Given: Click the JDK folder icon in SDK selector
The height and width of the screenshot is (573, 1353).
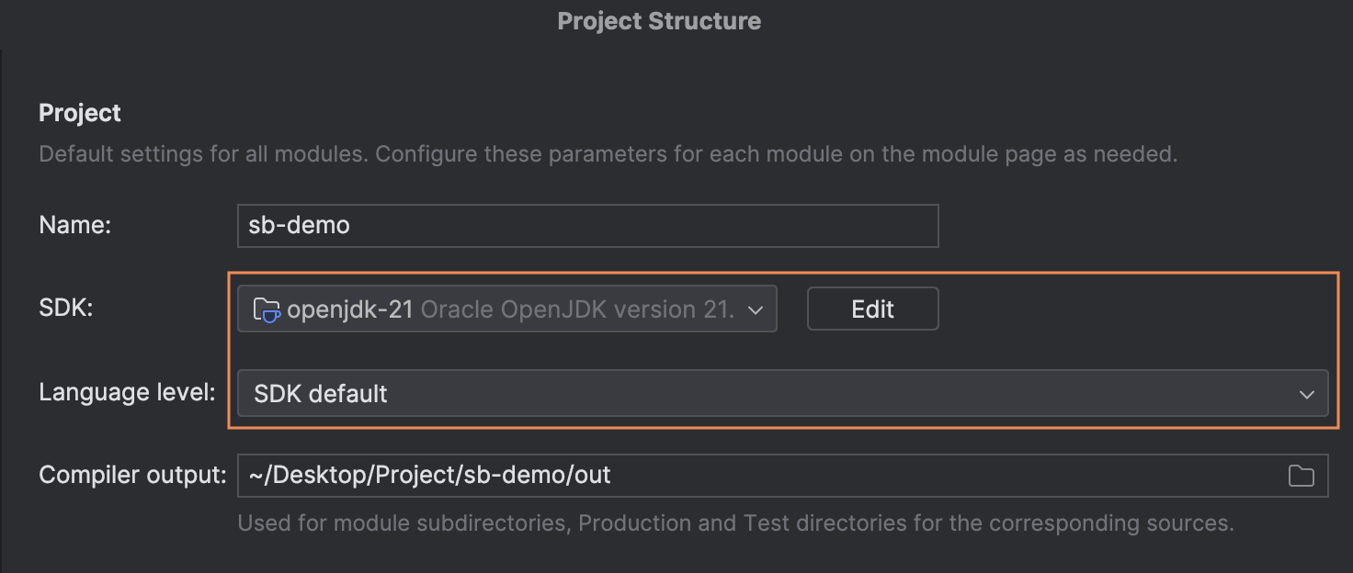Looking at the screenshot, I should [267, 309].
